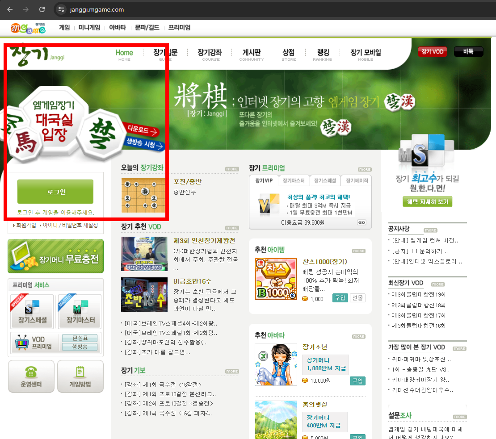Screen dimensions: 496x439
Task: Enter the 엠게임장기 대국실 입장 piece
Action: (x=54, y=120)
